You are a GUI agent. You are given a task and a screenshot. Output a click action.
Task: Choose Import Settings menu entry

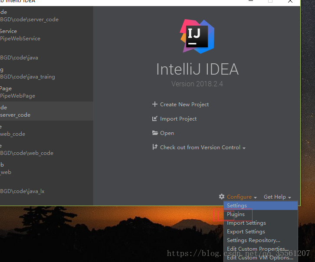tap(261, 223)
